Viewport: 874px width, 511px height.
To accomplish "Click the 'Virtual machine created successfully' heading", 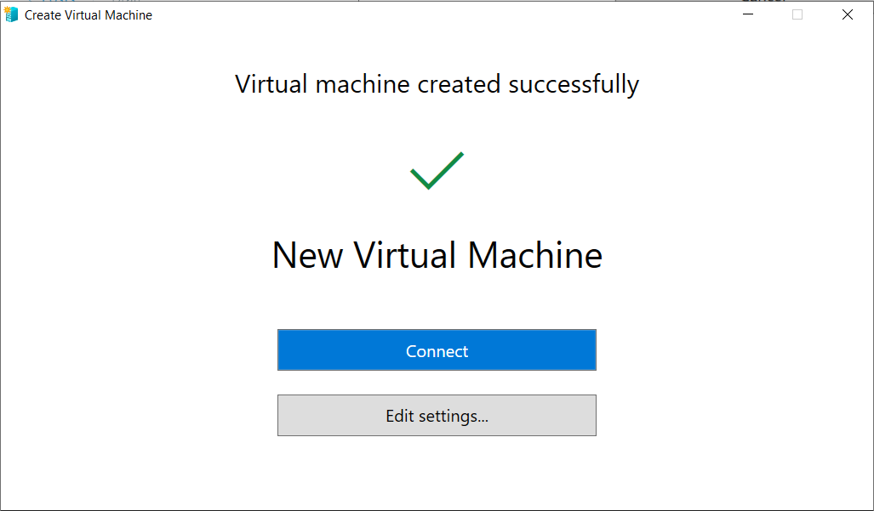I will click(x=437, y=83).
